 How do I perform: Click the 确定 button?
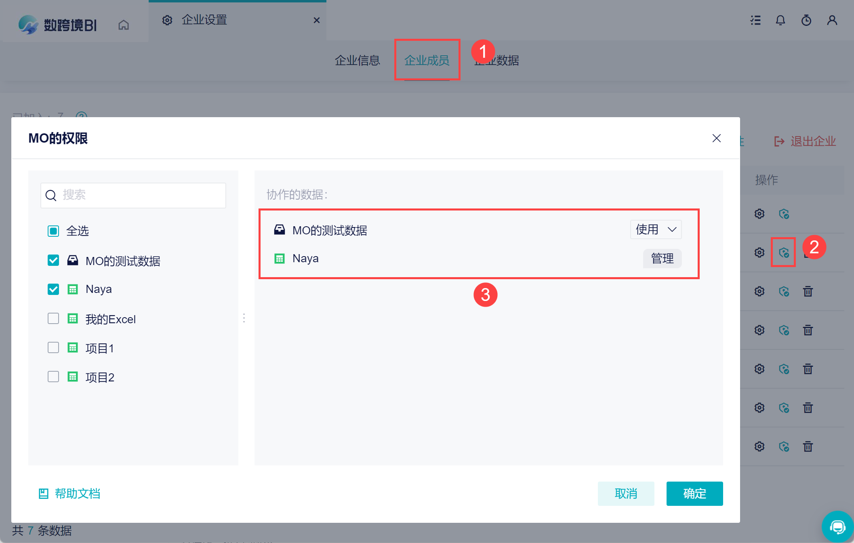click(x=695, y=493)
